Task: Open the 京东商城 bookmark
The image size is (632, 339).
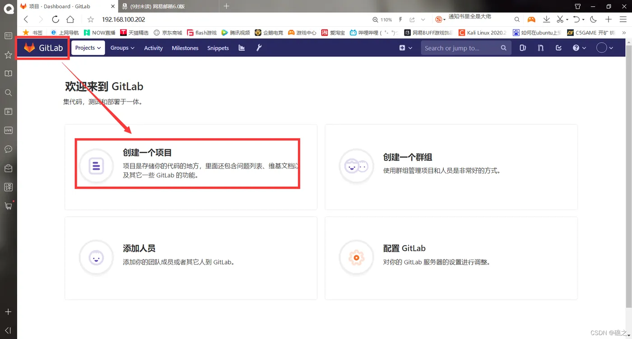Action: (168, 33)
